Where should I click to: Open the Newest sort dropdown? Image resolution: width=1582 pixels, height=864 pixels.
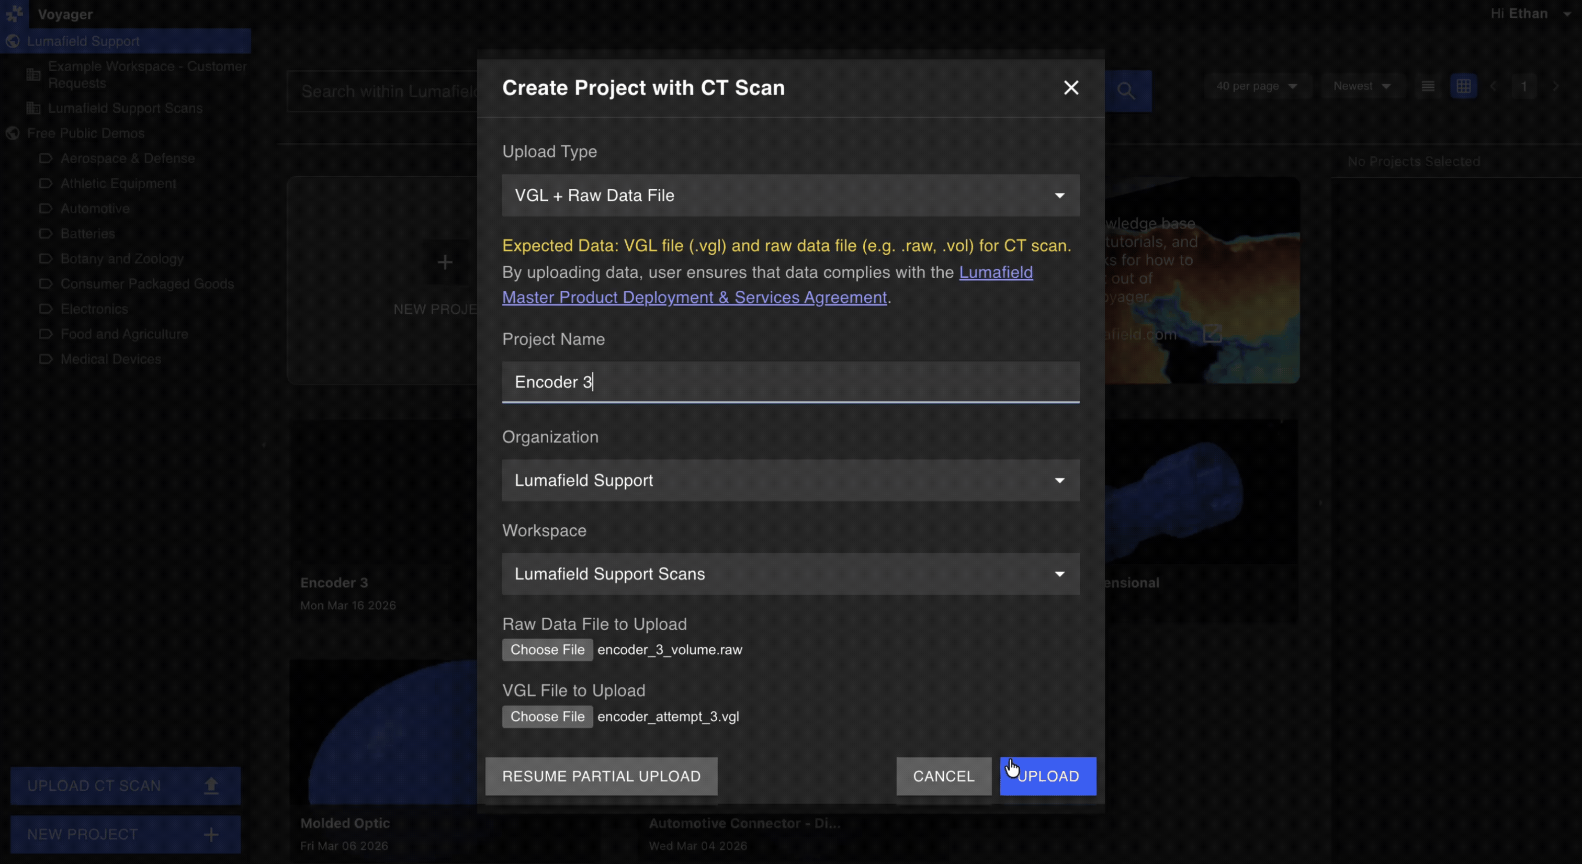1362,86
